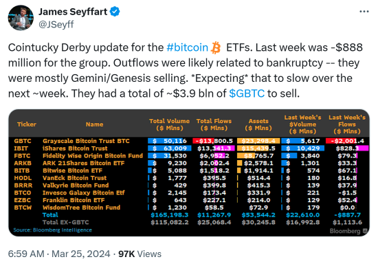Click the 97K Views count
The image size is (378, 266).
pos(140,254)
